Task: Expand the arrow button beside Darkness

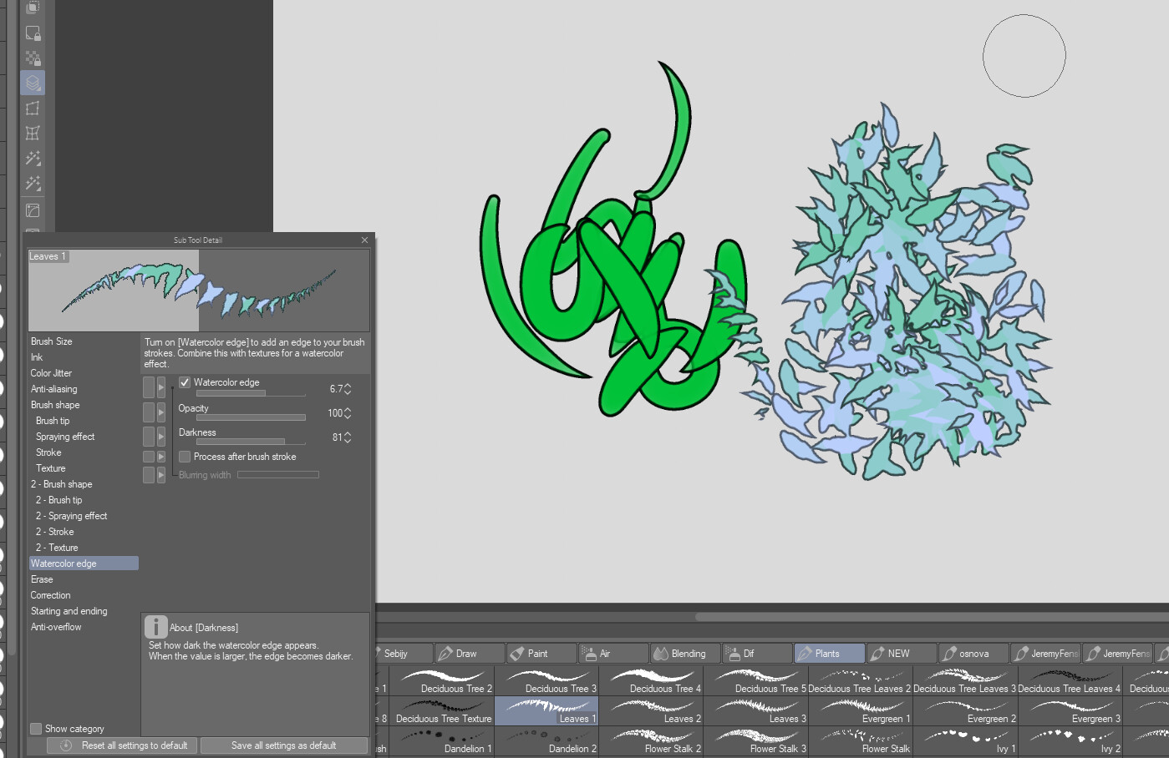Action: (x=161, y=437)
